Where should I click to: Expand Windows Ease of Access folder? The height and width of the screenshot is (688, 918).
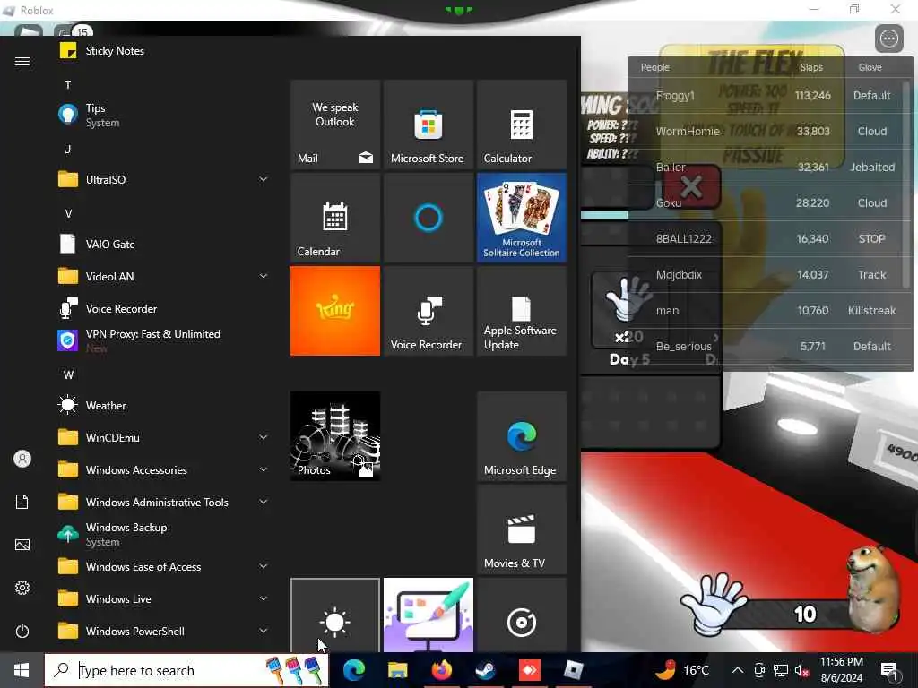click(x=164, y=566)
